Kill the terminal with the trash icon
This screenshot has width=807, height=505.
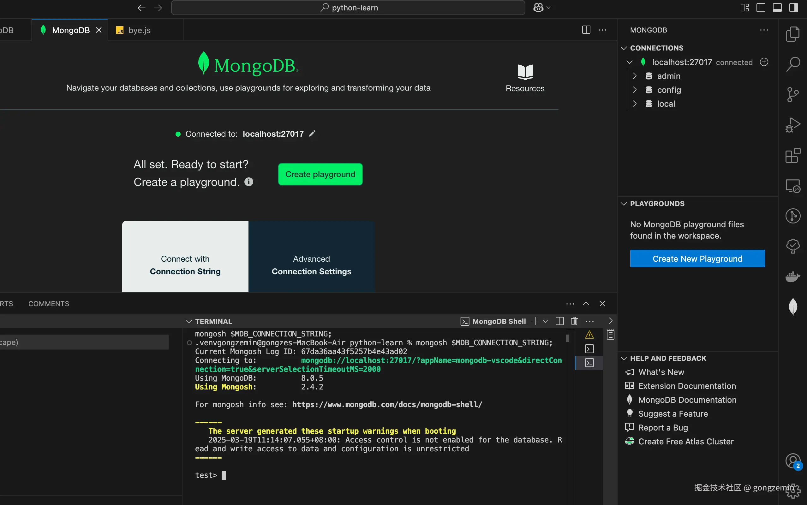[574, 321]
